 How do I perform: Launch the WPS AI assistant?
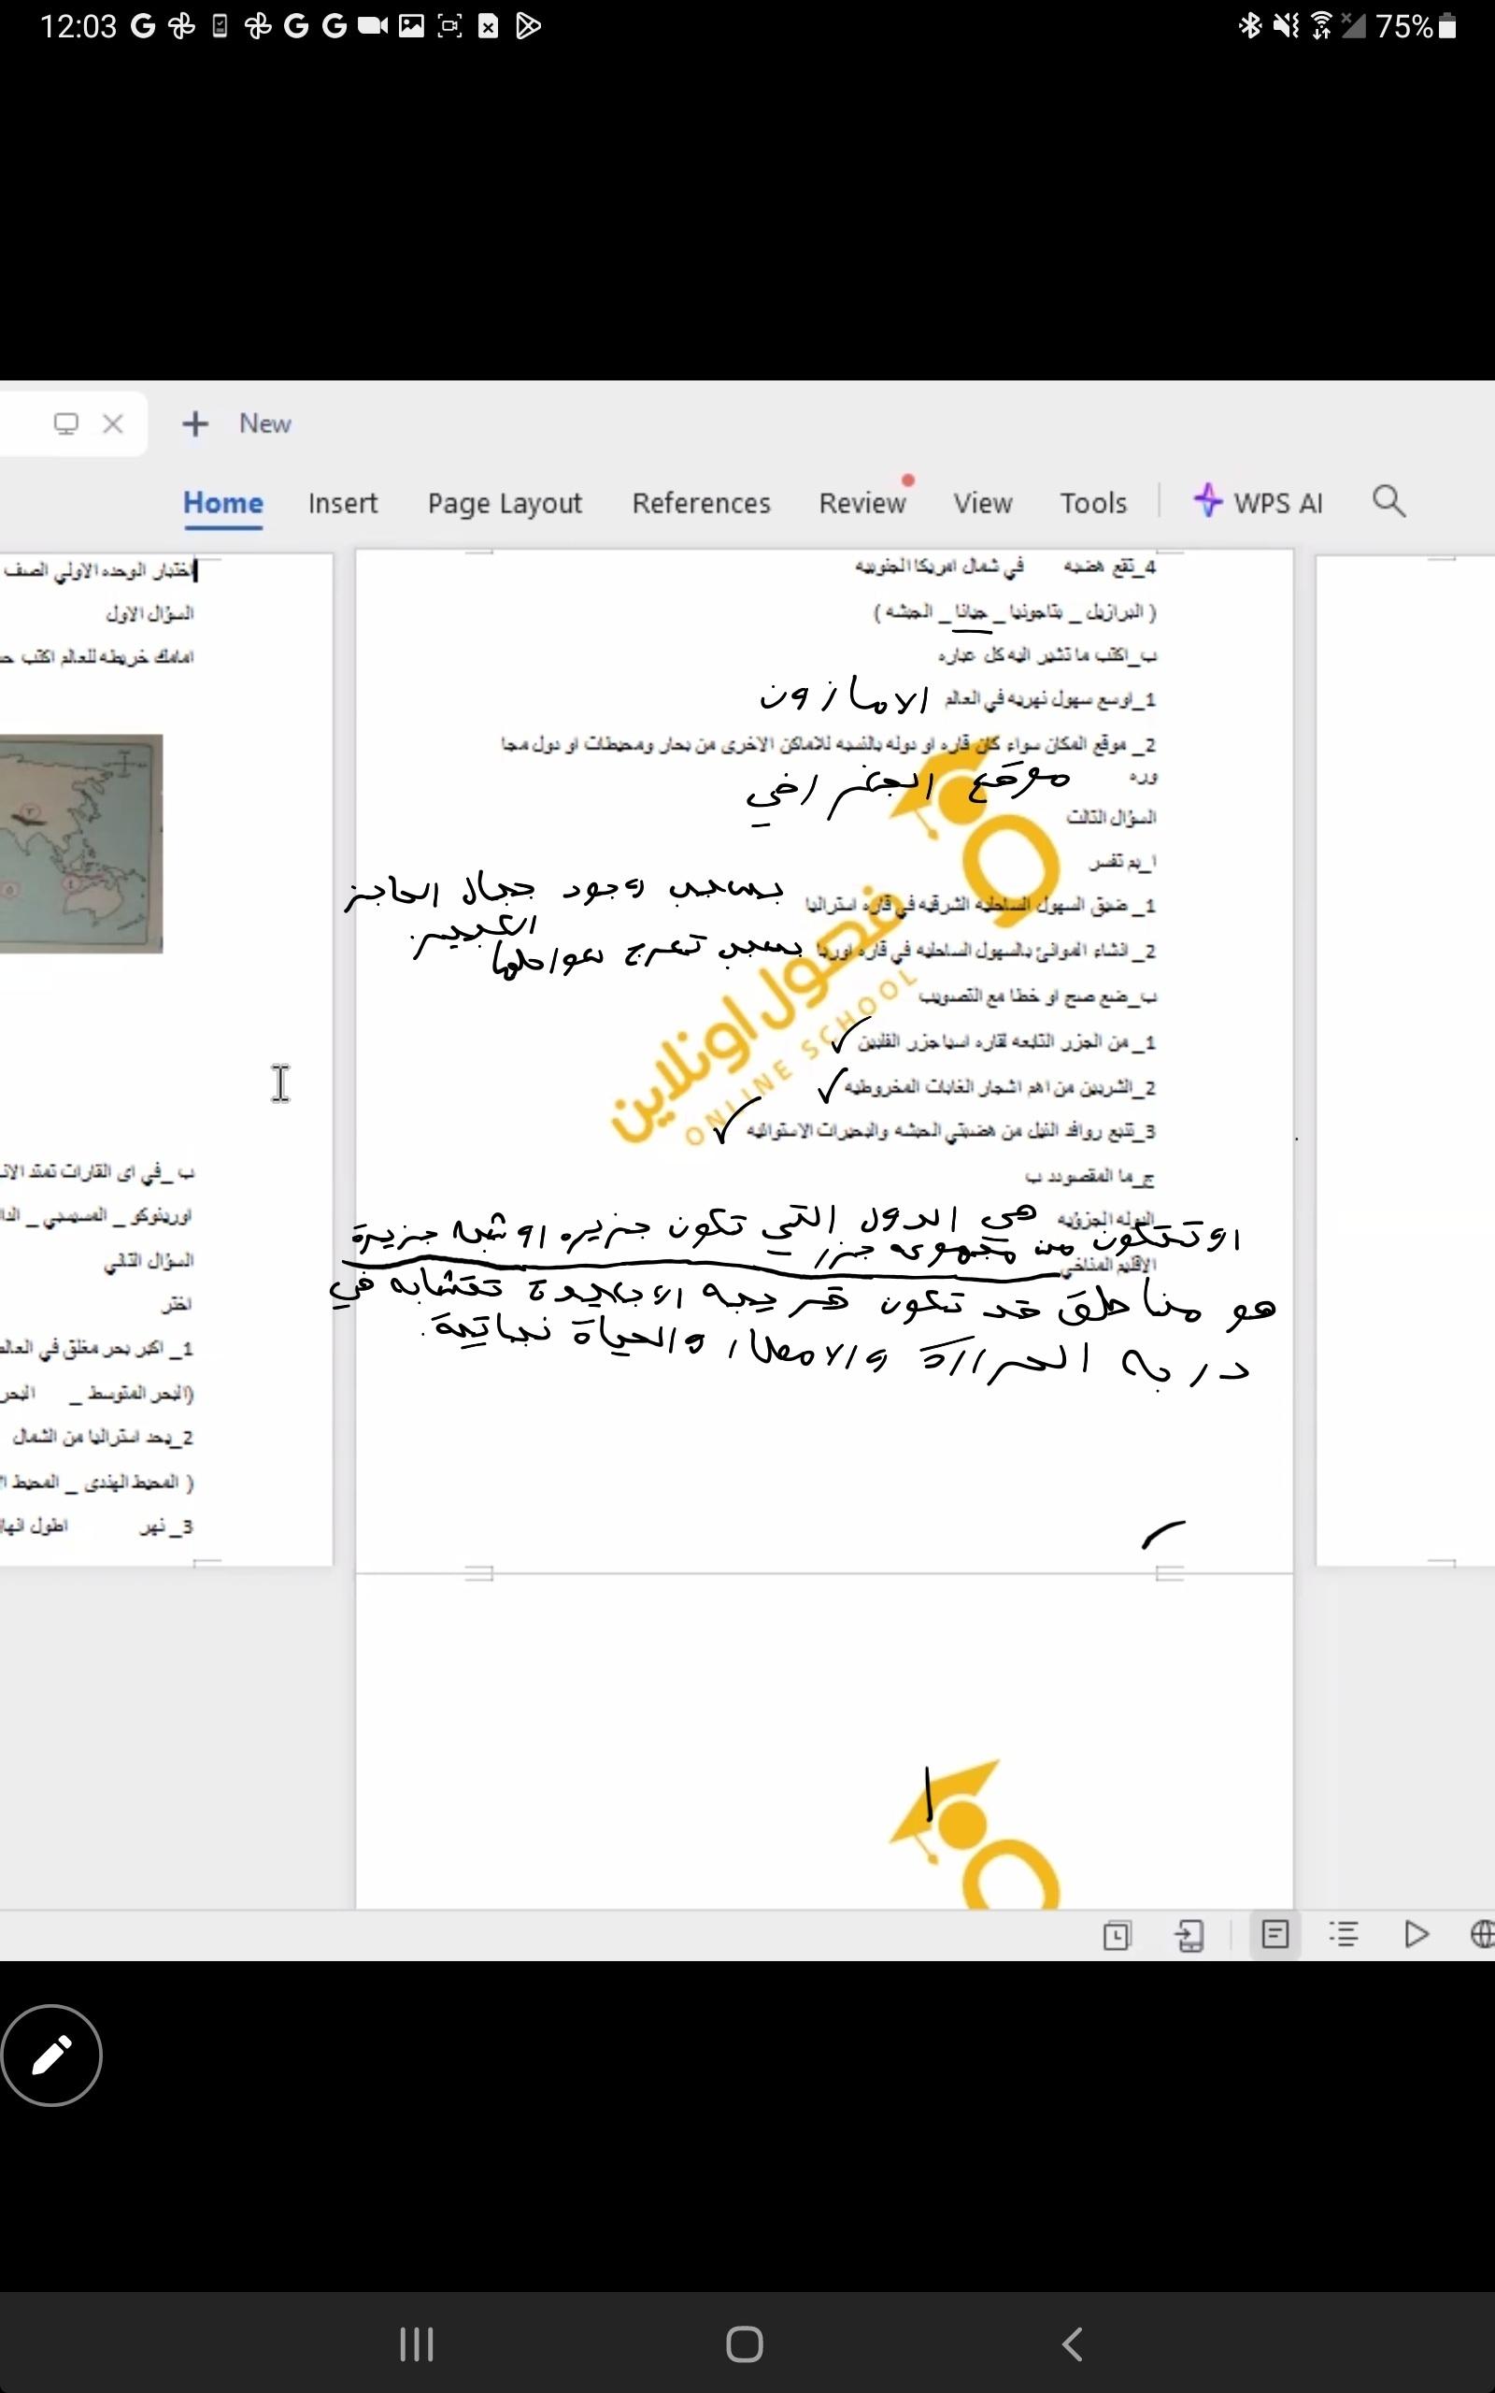tap(1258, 502)
